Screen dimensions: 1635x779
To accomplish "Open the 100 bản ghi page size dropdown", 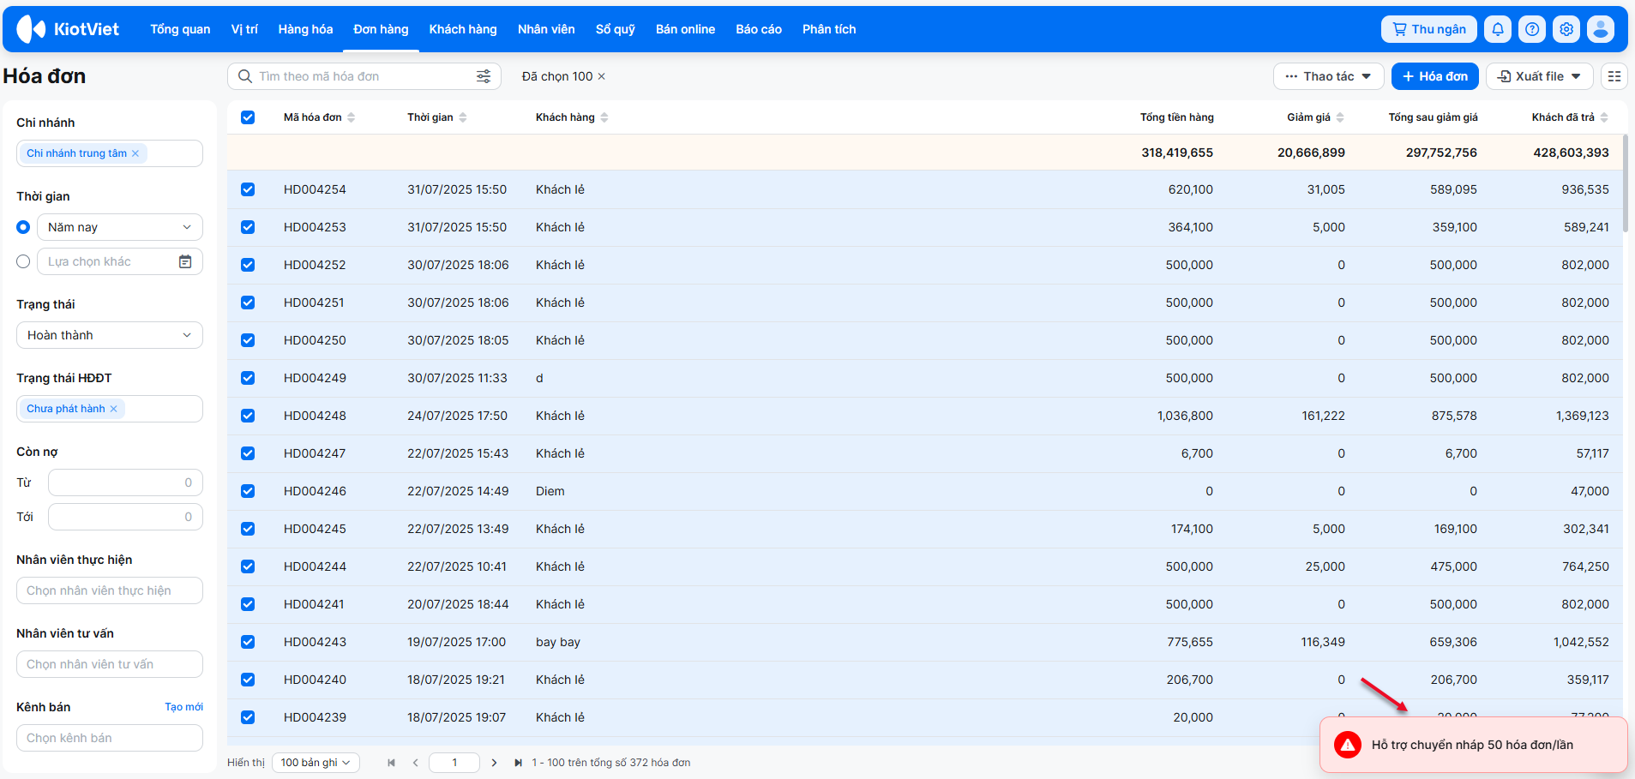I will pyautogui.click(x=315, y=763).
